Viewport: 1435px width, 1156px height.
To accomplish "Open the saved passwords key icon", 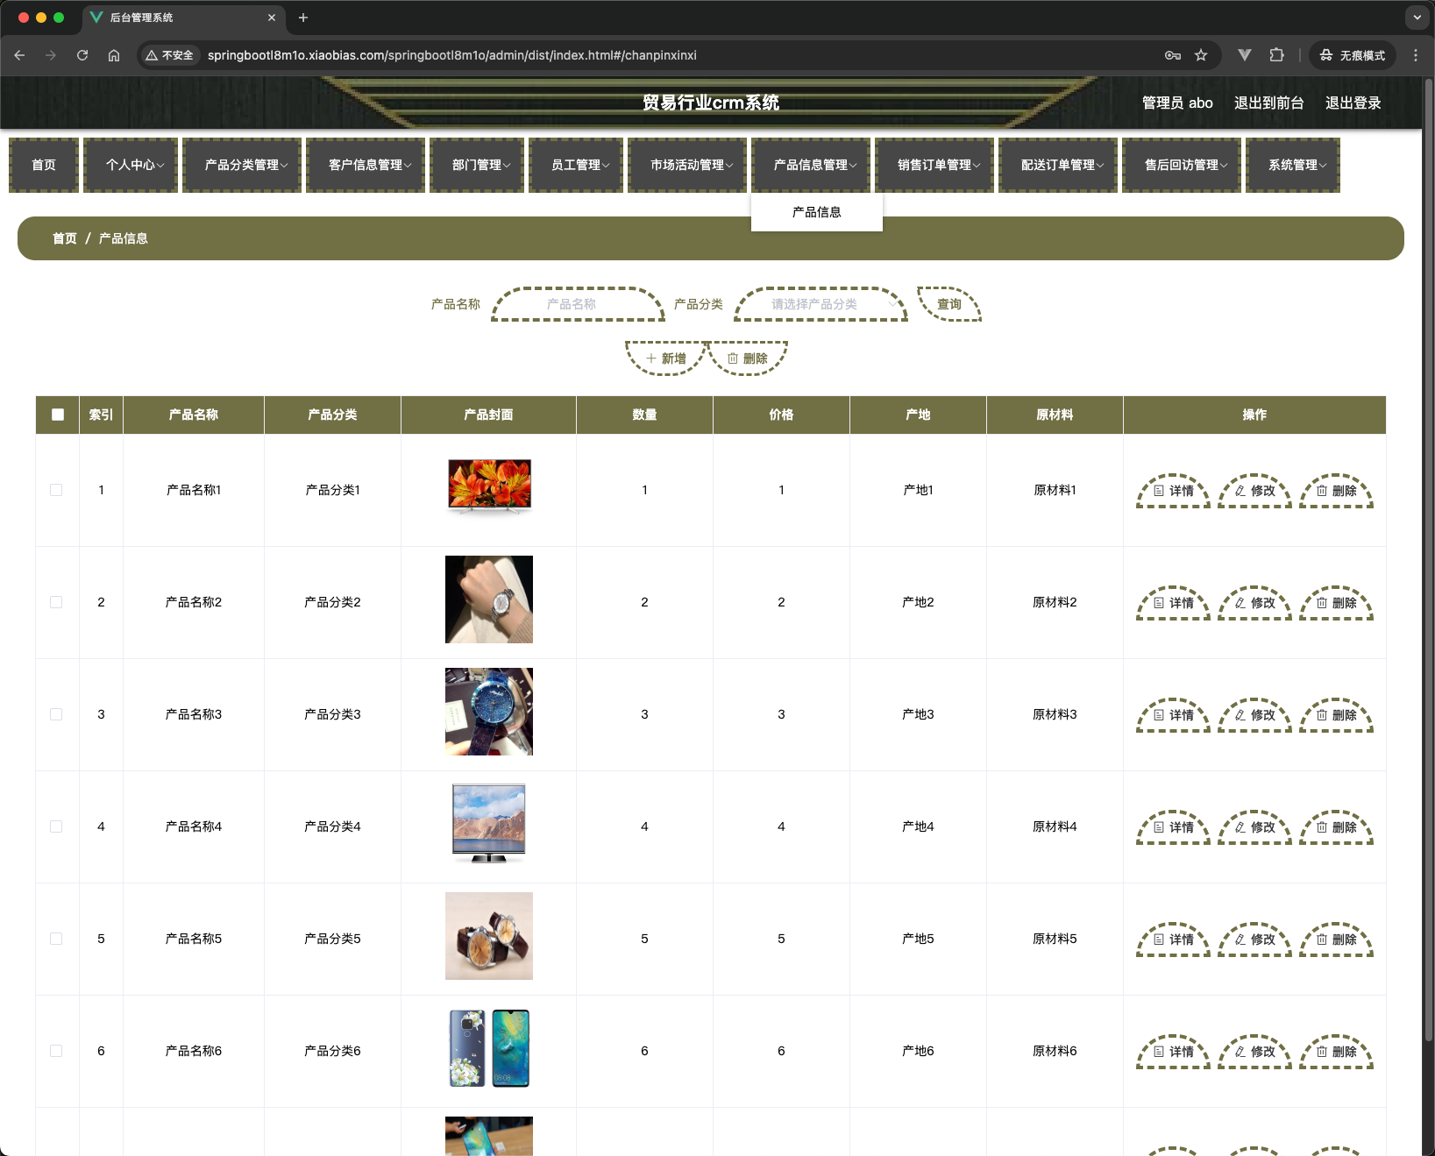I will (1173, 55).
